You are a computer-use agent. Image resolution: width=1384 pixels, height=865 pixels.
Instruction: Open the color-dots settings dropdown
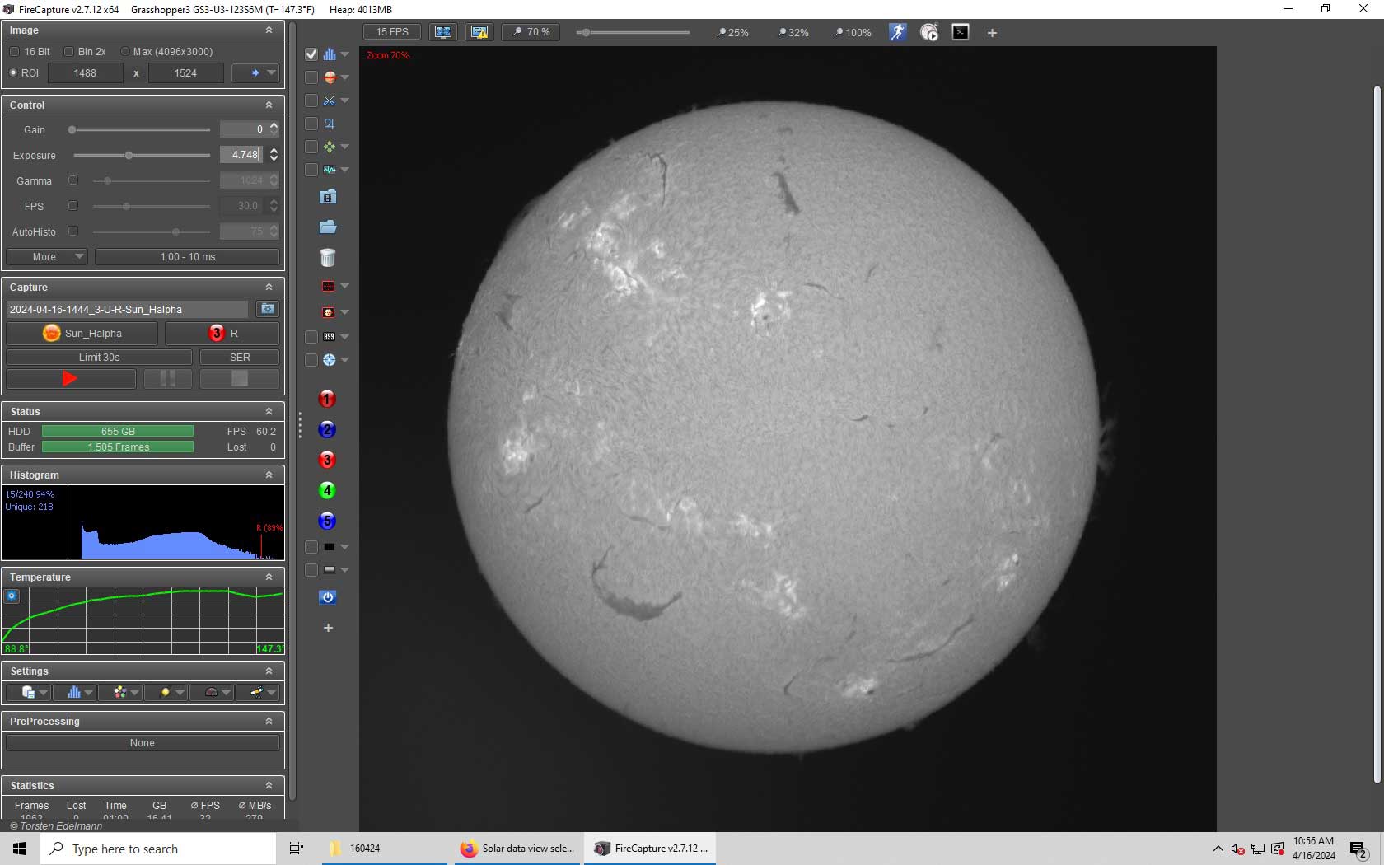121,693
